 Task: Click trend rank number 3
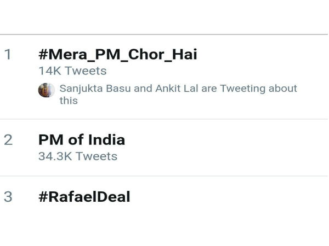pos(8,197)
